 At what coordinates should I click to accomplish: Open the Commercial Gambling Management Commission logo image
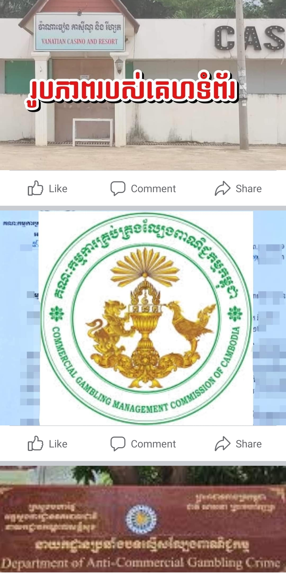(146, 318)
